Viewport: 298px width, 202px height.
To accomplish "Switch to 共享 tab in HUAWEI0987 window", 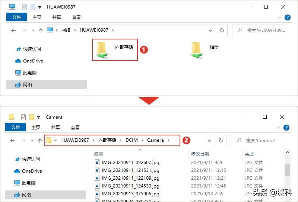I will click(x=57, y=17).
